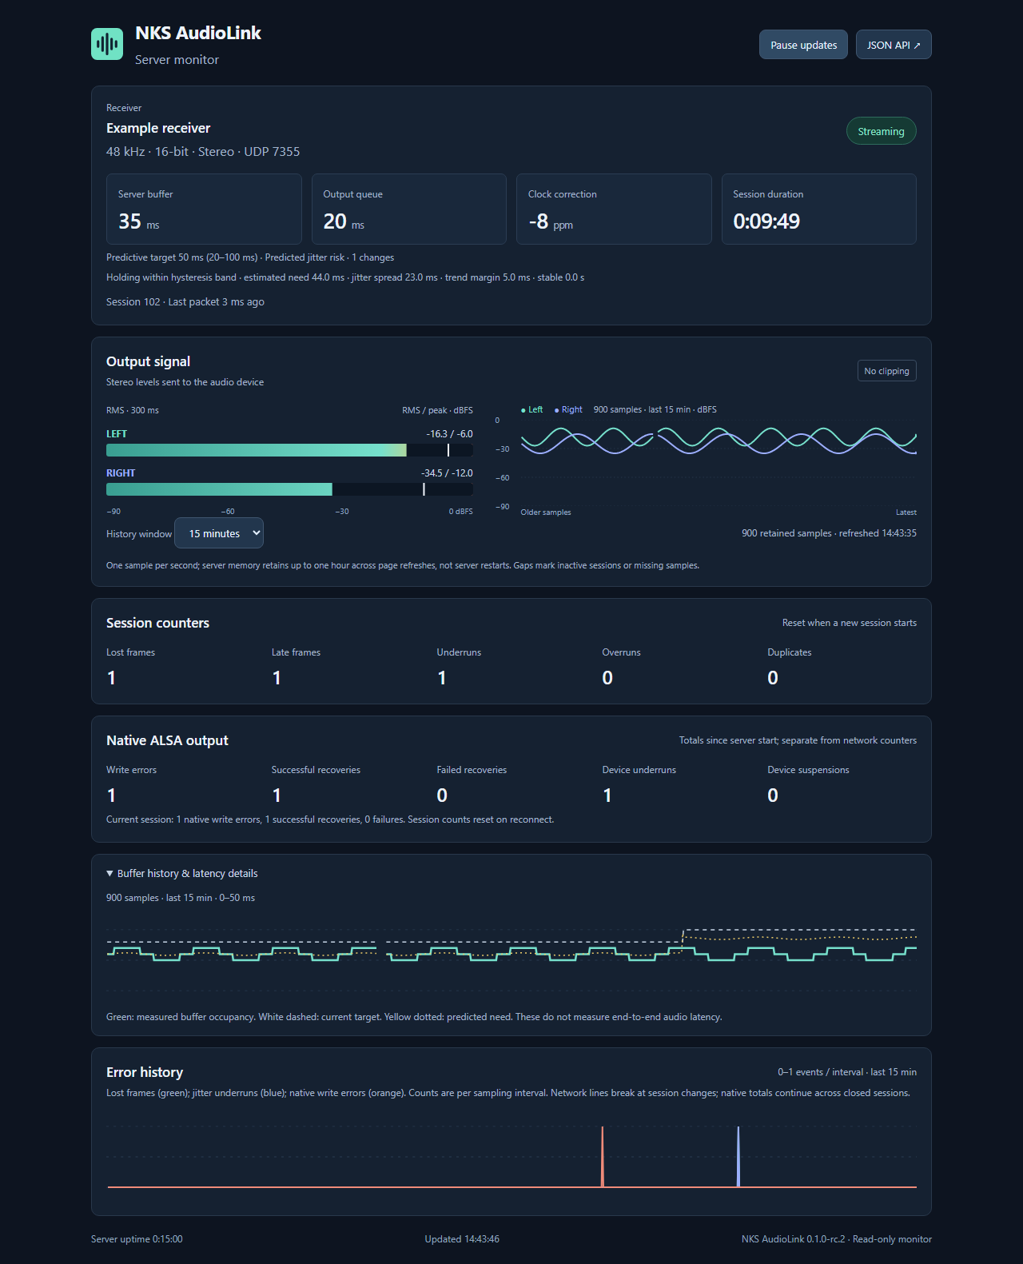Click the NKS AudioLink waveform logo icon
This screenshot has height=1264, width=1023.
[107, 44]
